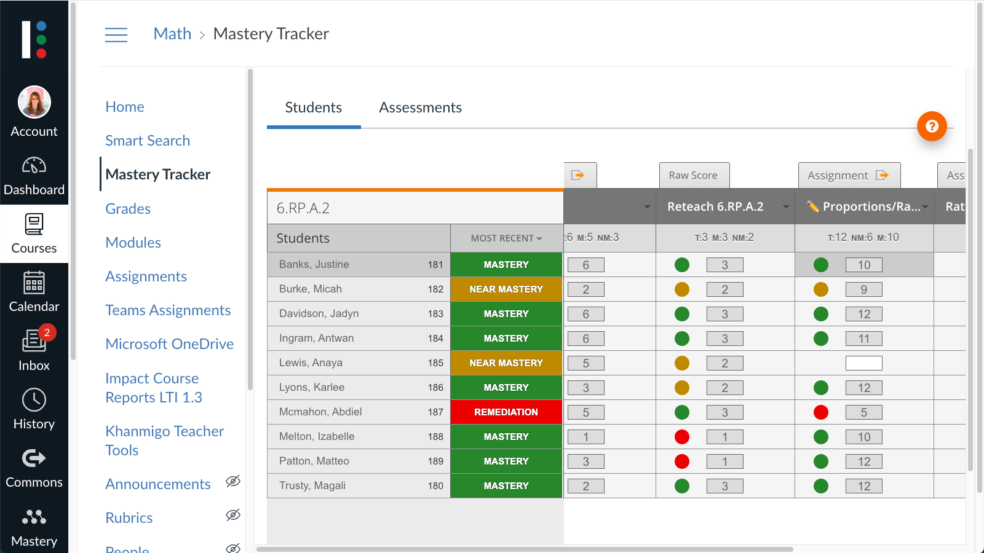Toggle visibility of Announcements
The width and height of the screenshot is (984, 553).
click(x=233, y=482)
